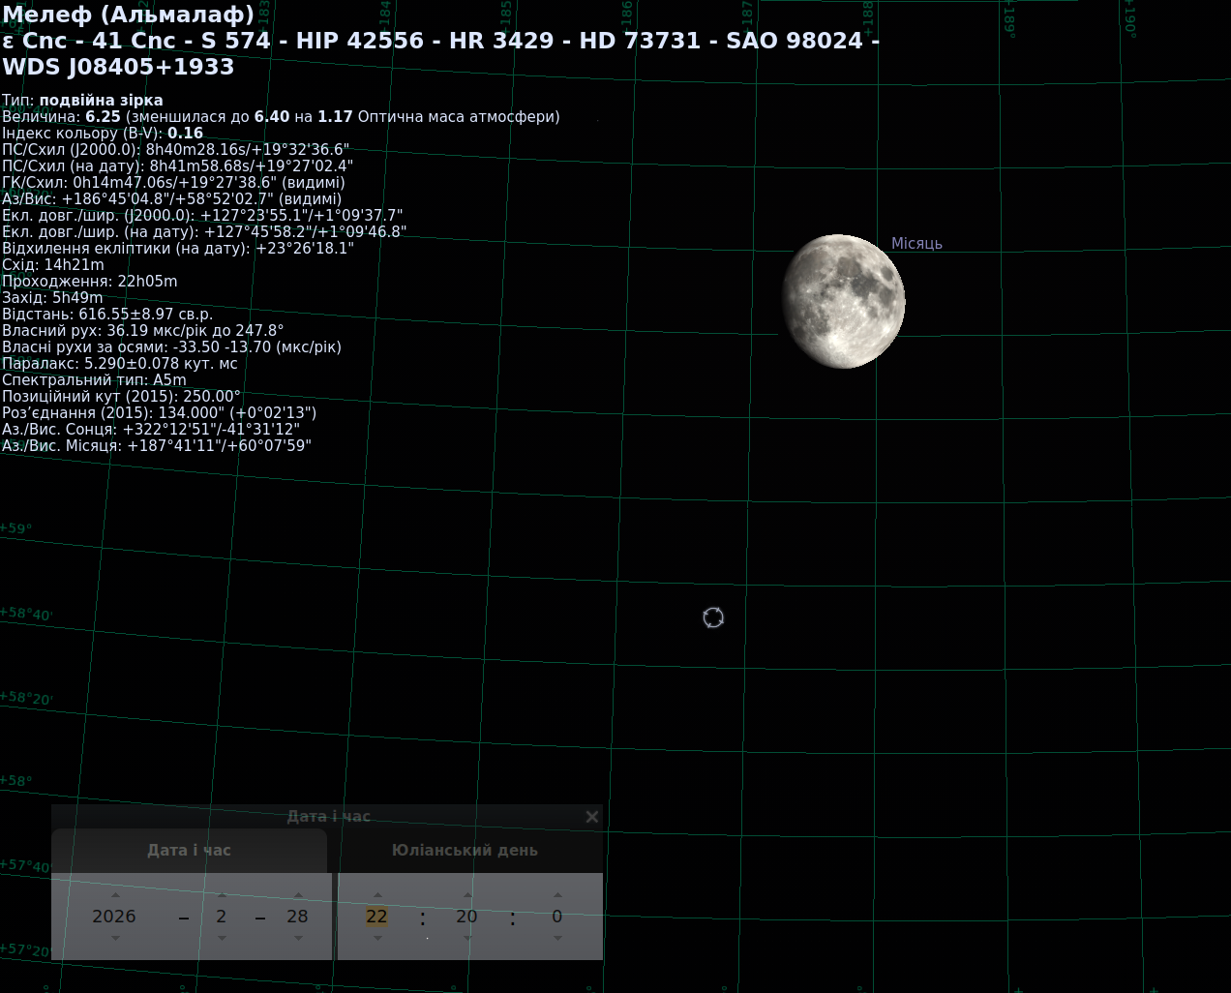Click the Проходження: 22h05m line
Viewport: 1231px width, 993px height.
90,282
